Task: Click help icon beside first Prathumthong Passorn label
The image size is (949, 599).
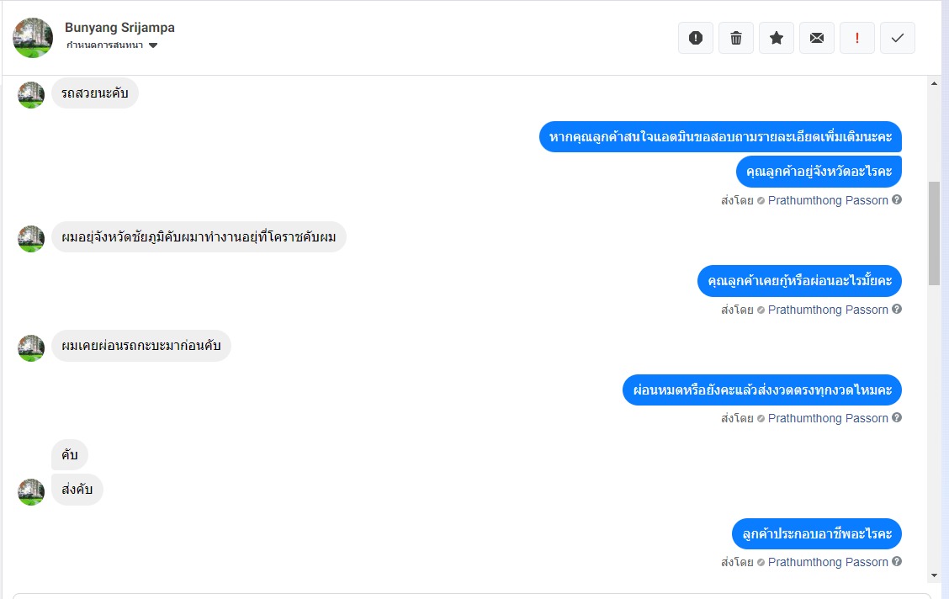Action: (x=897, y=199)
